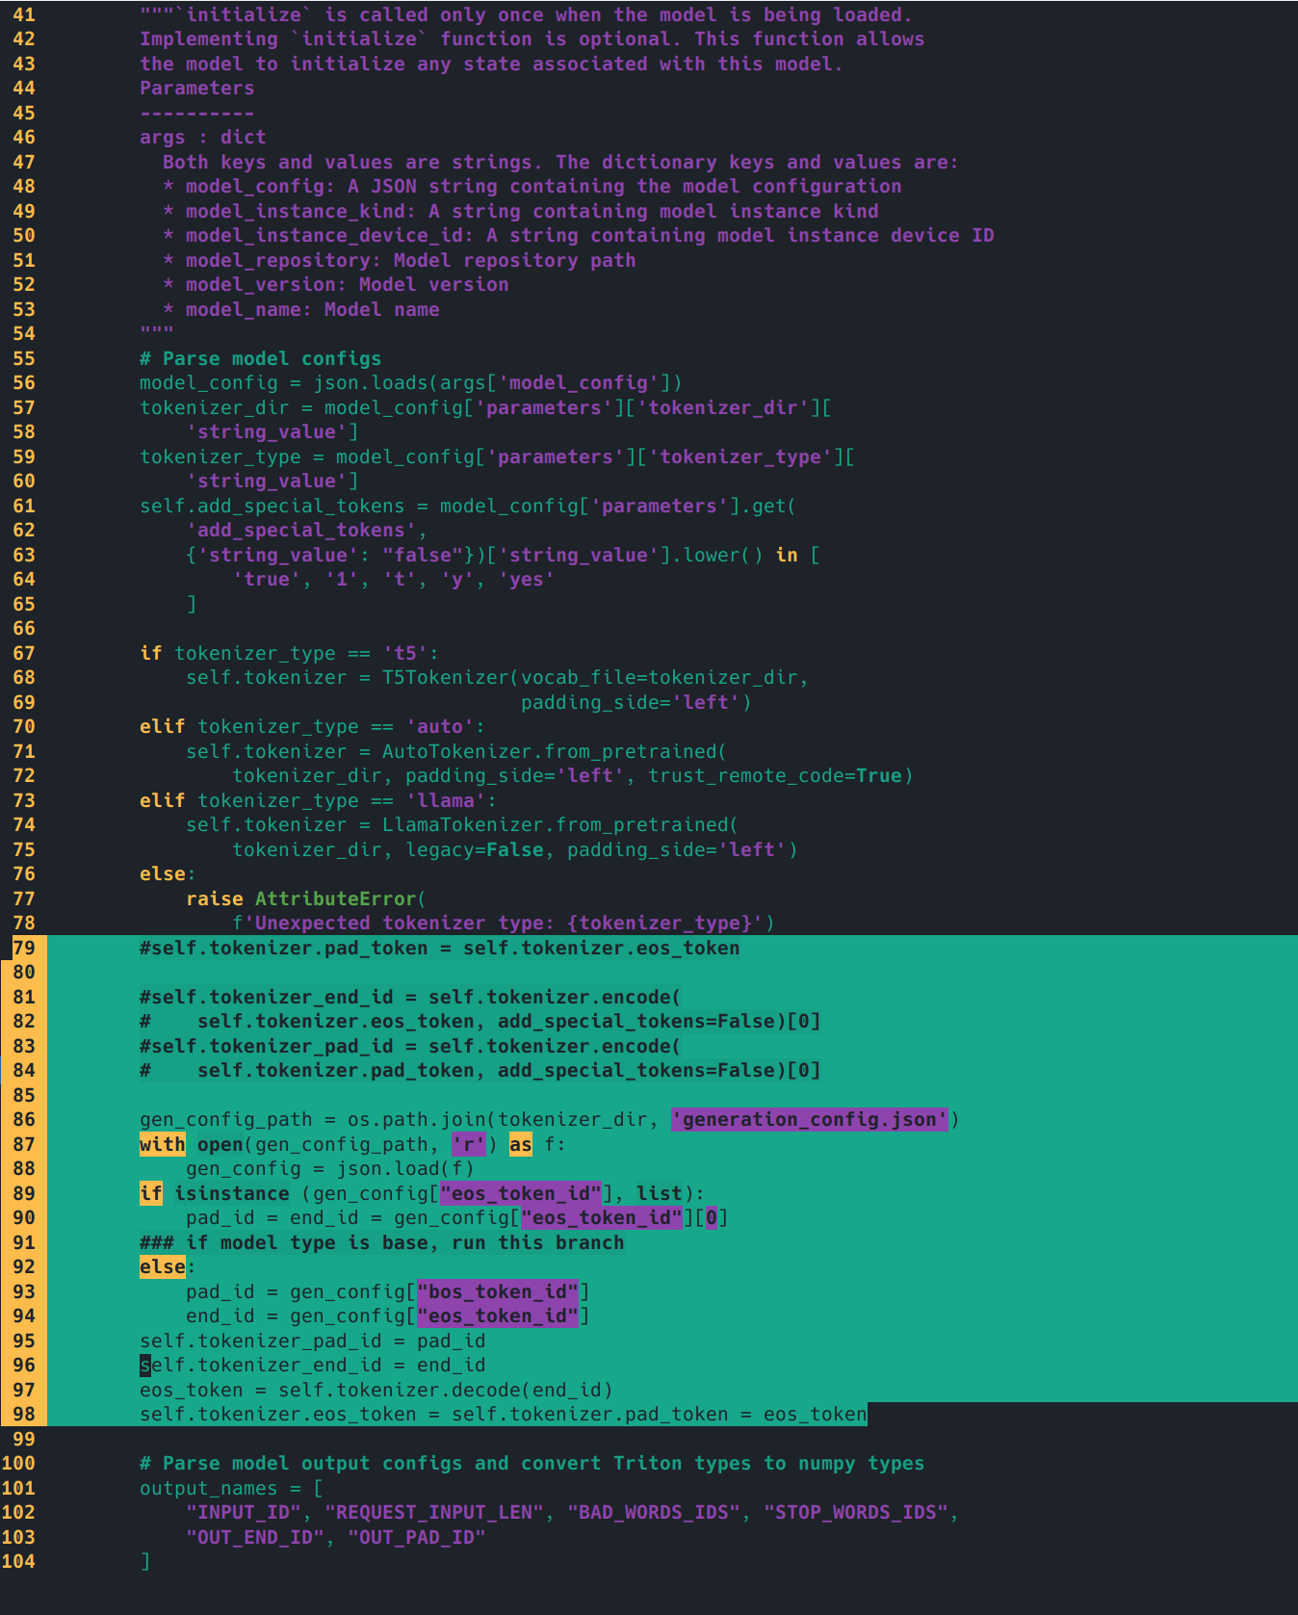Click line number 104 in the gutter
Screen dimensions: 1298x1615
click(19, 1561)
